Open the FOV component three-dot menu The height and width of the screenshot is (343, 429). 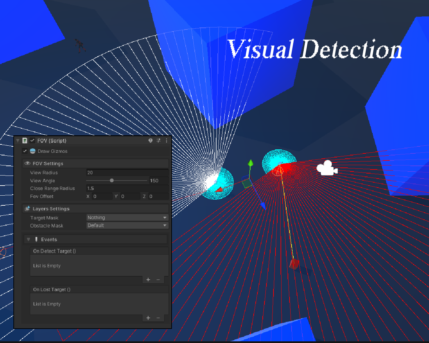(x=167, y=141)
